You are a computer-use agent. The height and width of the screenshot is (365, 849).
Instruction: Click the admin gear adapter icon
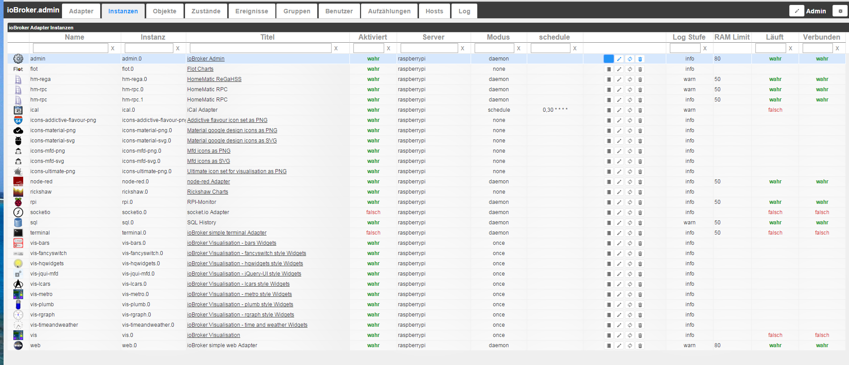18,59
